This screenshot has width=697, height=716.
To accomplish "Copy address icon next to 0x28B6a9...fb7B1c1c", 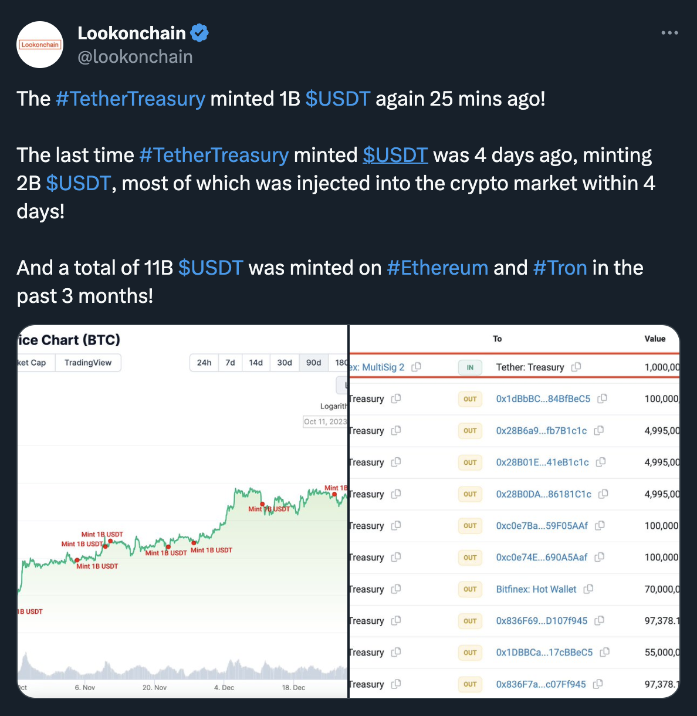I will tap(598, 430).
